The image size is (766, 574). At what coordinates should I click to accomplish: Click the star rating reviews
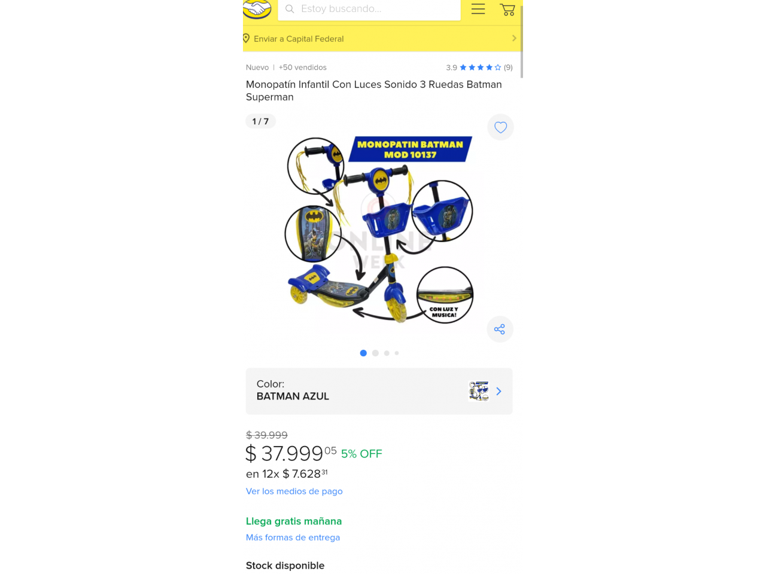coord(479,68)
